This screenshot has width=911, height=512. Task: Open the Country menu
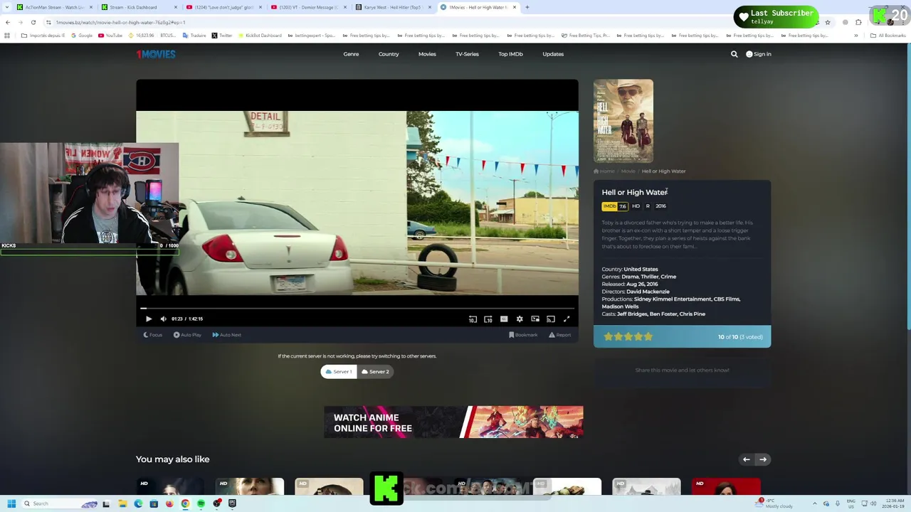pos(389,54)
